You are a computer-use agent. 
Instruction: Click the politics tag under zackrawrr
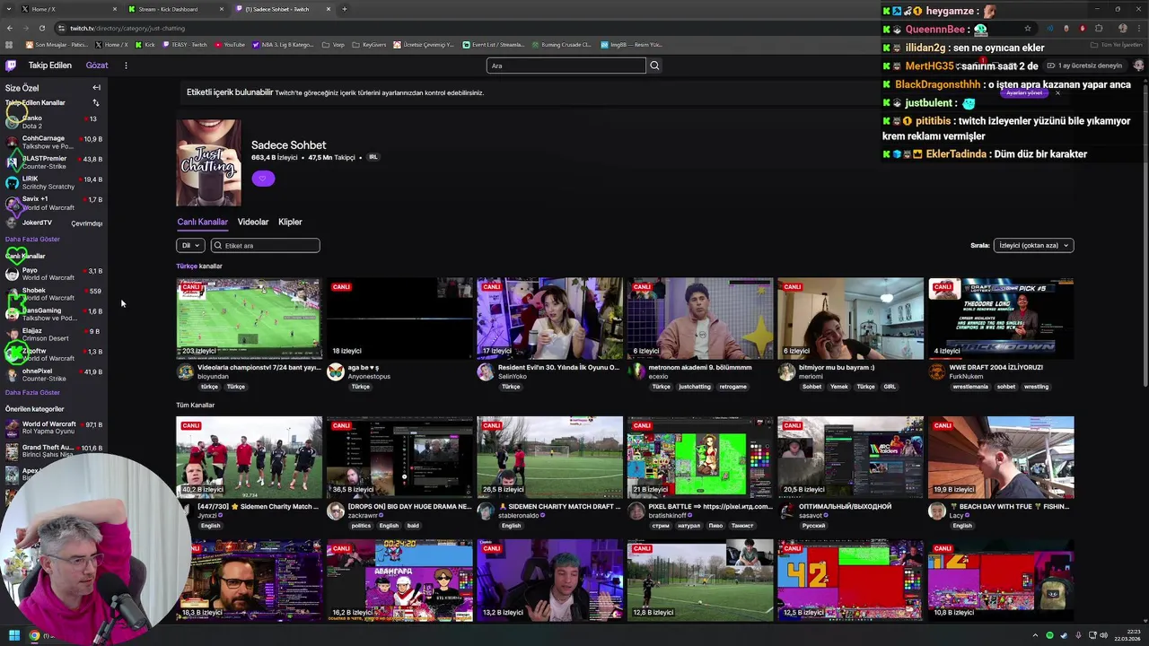click(x=361, y=526)
